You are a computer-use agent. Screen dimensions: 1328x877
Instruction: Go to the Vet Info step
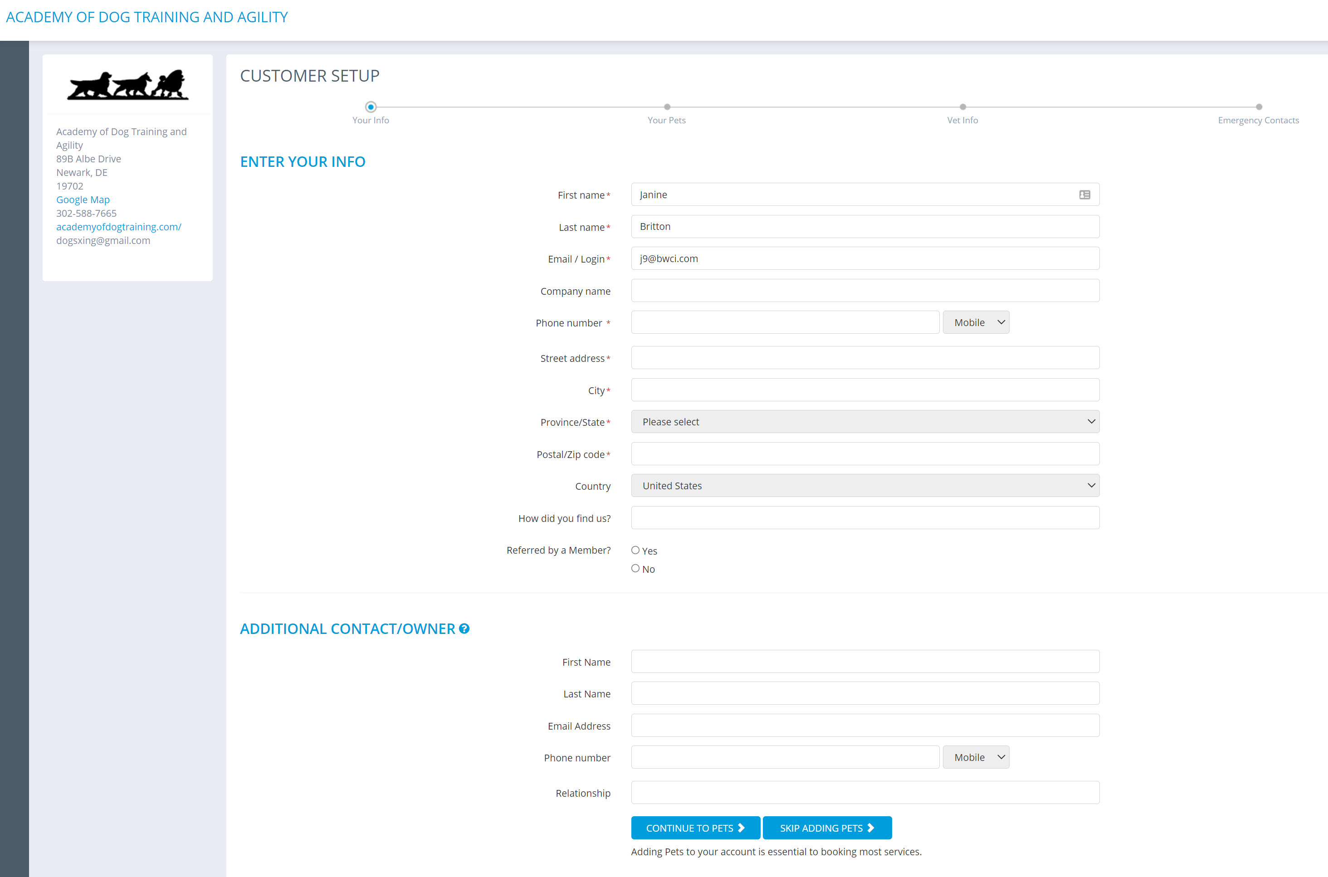[962, 107]
